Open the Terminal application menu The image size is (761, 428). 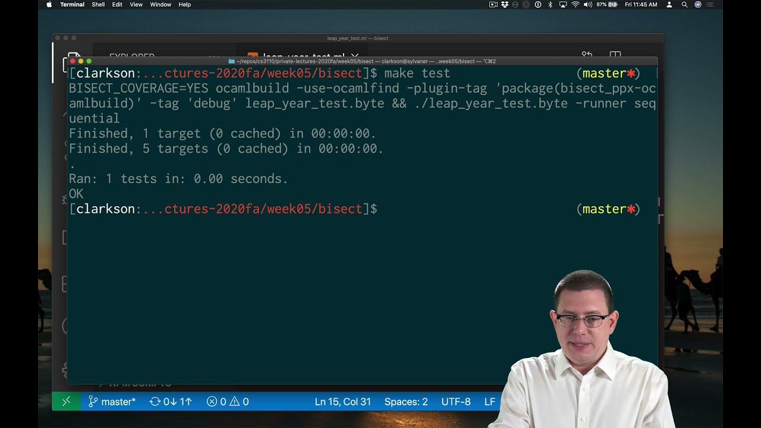(x=72, y=4)
